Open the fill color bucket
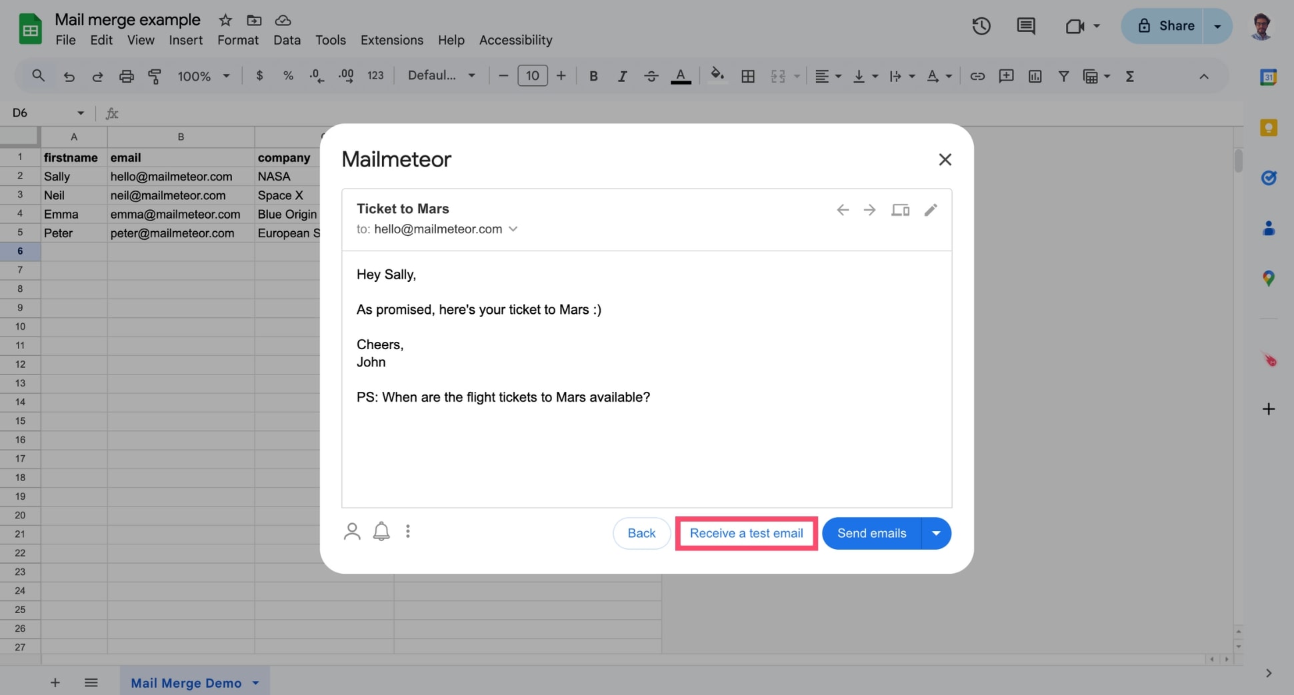 (x=717, y=75)
